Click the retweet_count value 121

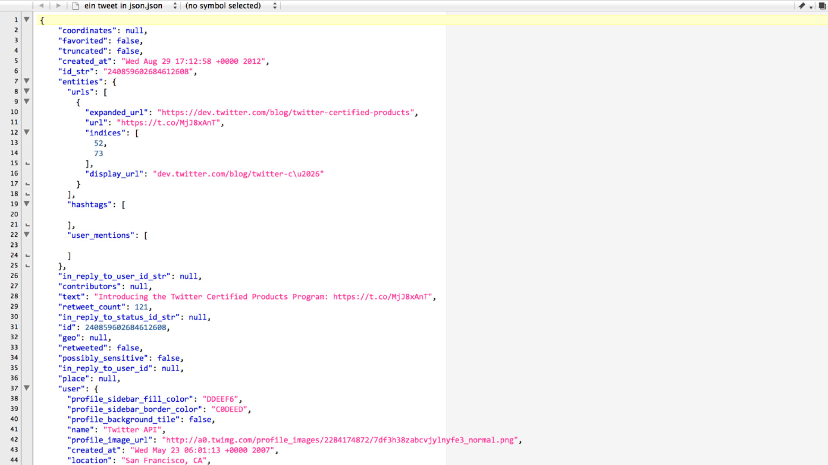(x=141, y=307)
